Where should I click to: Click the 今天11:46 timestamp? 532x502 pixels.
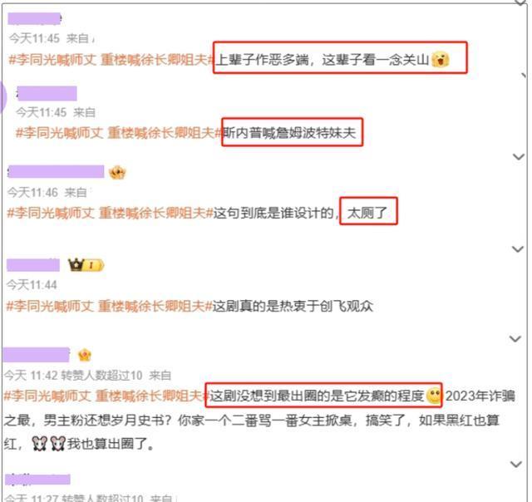(32, 192)
